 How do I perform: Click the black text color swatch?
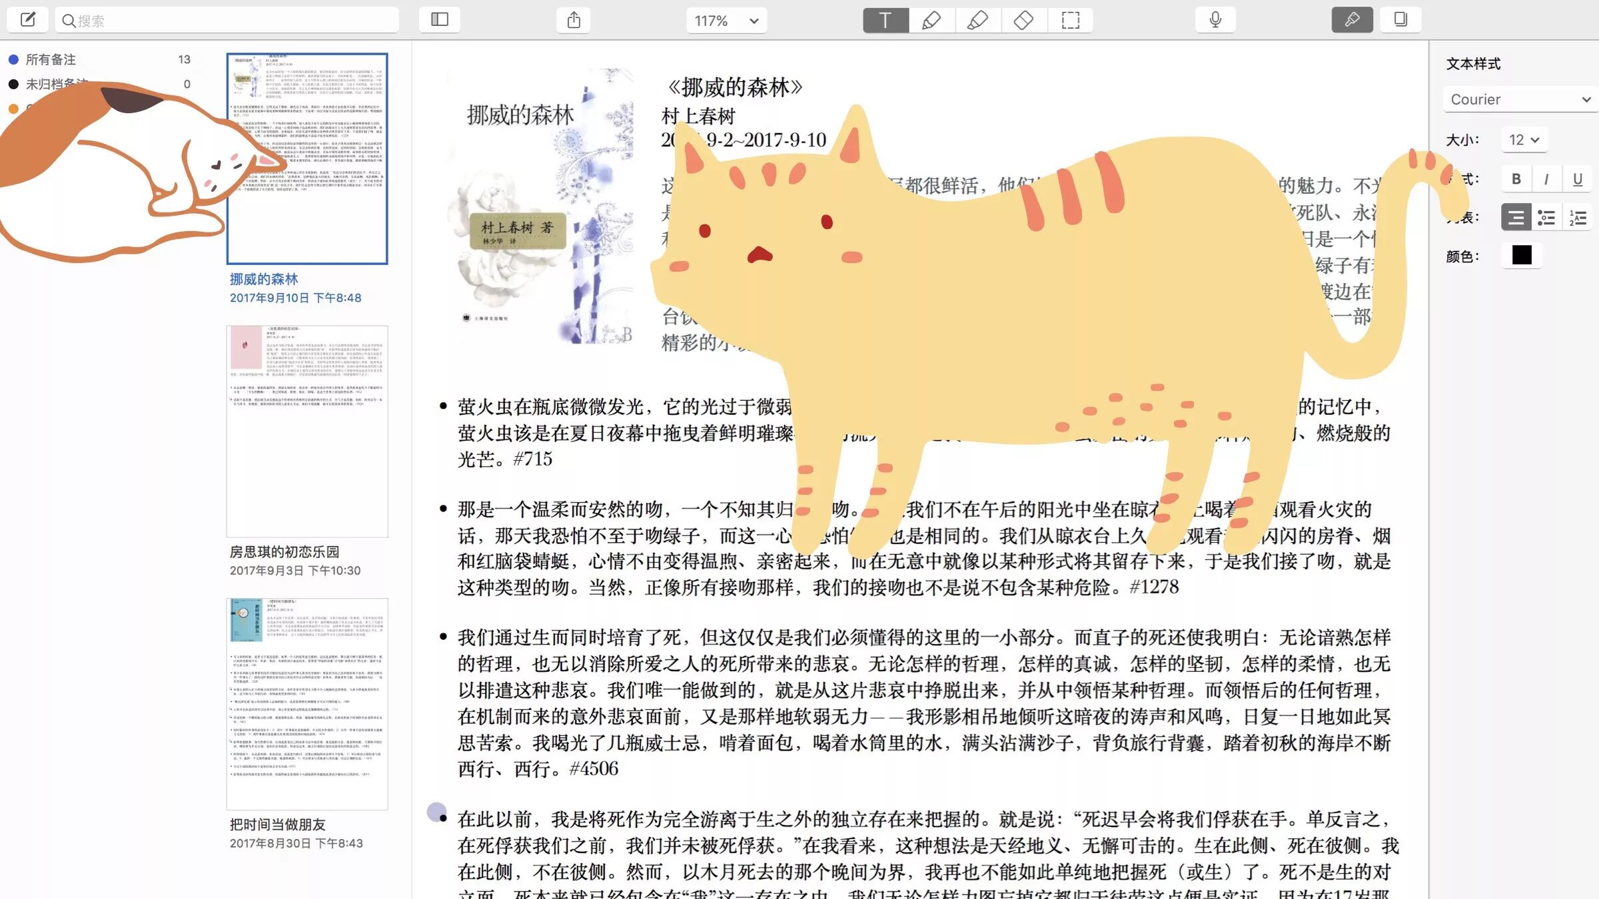pos(1522,255)
